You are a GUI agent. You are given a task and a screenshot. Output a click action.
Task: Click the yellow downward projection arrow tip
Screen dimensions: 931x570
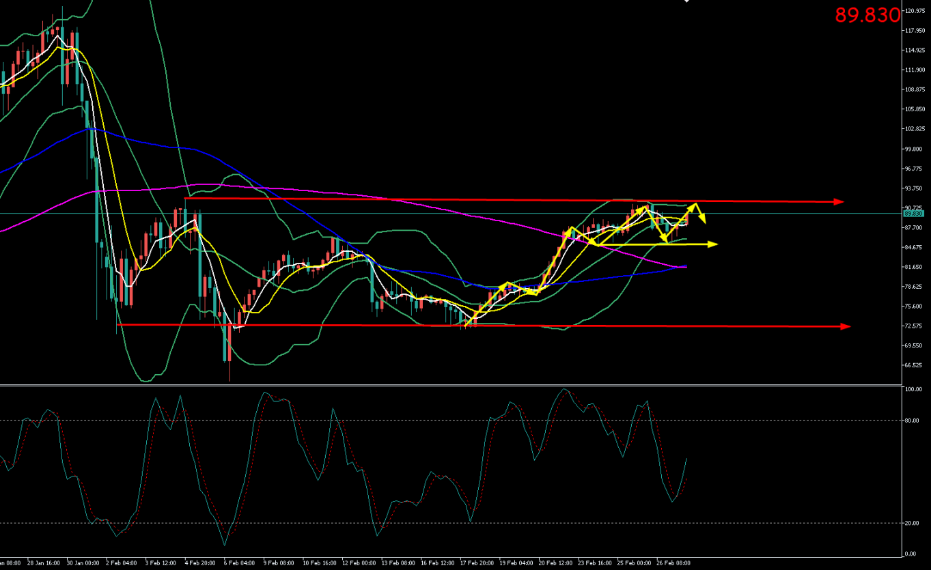click(702, 220)
